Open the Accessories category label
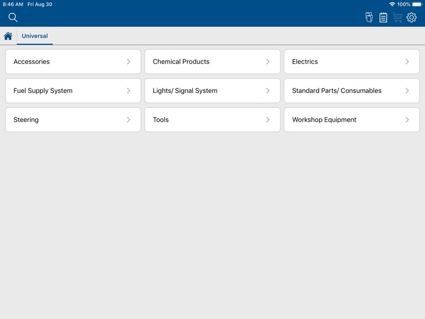 click(31, 62)
